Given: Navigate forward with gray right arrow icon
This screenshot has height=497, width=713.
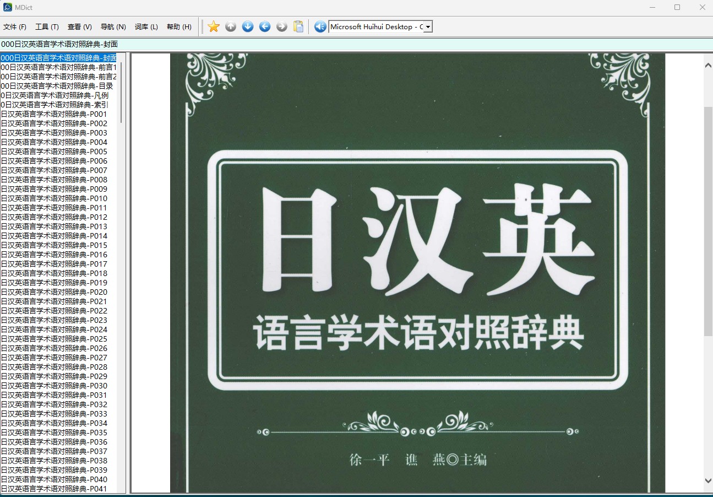Looking at the screenshot, I should pos(282,26).
